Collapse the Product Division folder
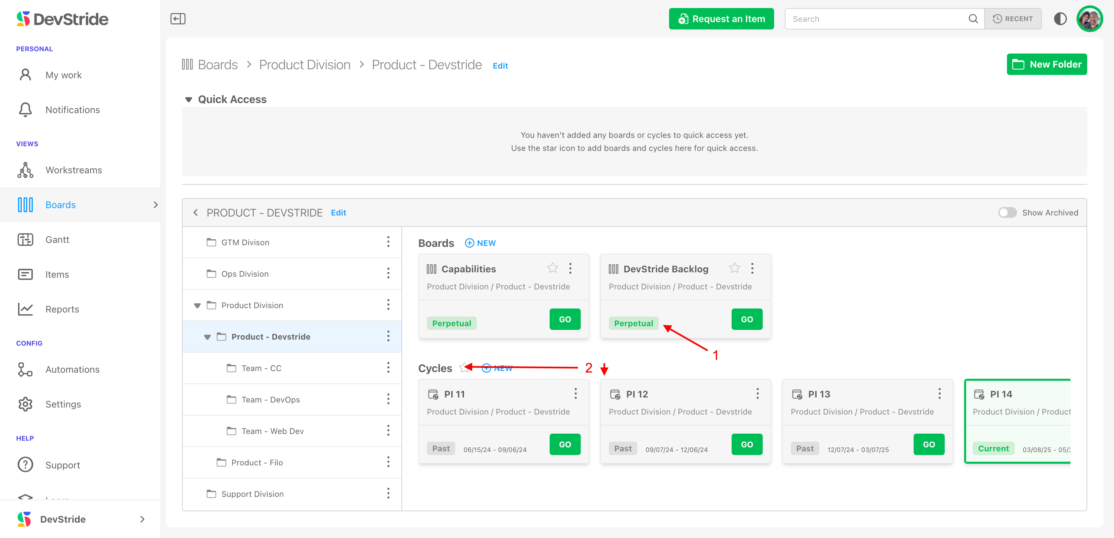The height and width of the screenshot is (538, 1114). [x=197, y=305]
